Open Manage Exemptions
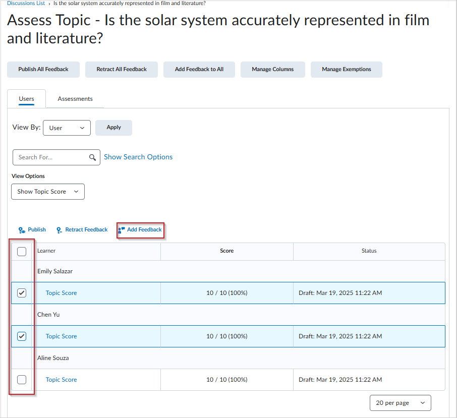457x418 pixels. pyautogui.click(x=346, y=69)
